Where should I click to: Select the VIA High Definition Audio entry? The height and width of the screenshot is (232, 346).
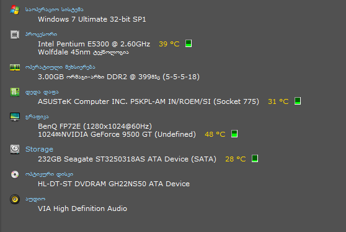82,208
